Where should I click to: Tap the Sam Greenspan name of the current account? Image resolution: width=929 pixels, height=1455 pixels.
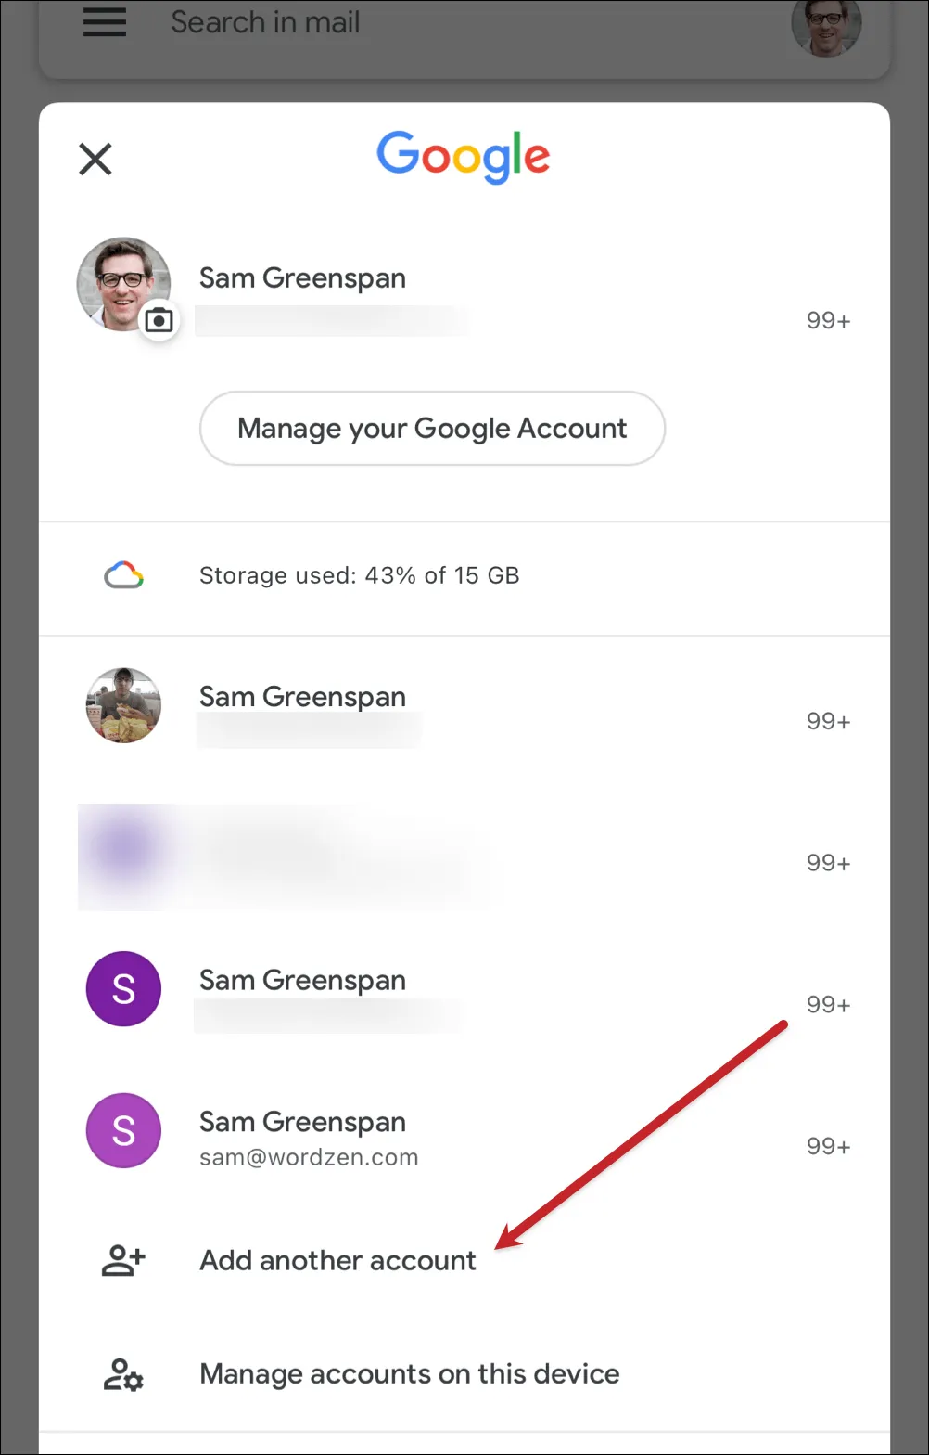(x=302, y=277)
